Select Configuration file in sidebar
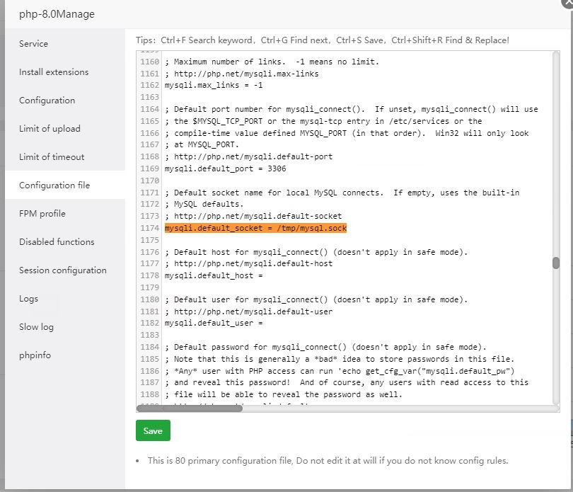Screen dimensions: 573x492 point(54,185)
